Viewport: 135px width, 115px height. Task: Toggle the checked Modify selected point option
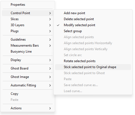pos(93,25)
